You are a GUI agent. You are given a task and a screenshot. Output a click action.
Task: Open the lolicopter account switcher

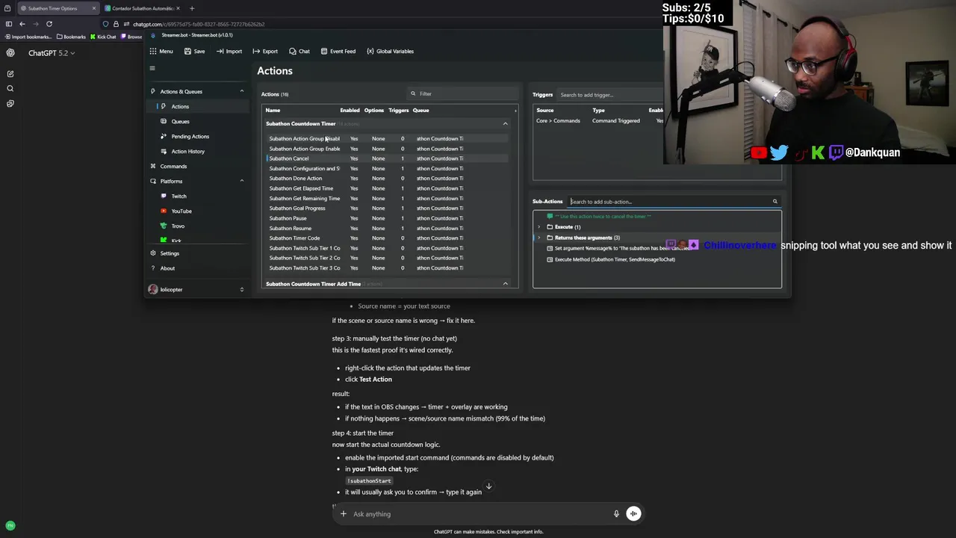198,289
